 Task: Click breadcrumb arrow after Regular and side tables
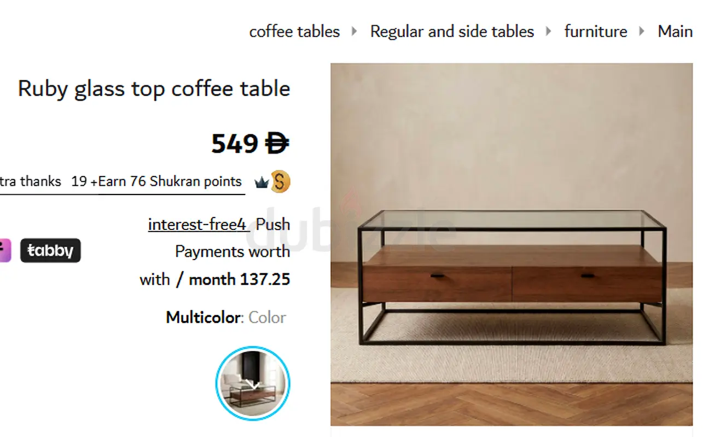(x=549, y=31)
